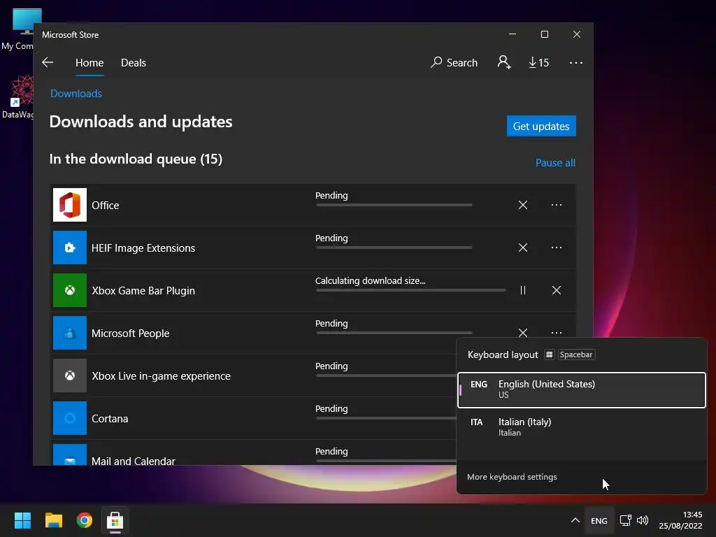This screenshot has width=716, height=537.
Task: Open the Store See more menu
Action: (576, 62)
